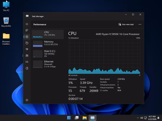Click the Ethernet mini graph thumbnail
This screenshot has width=162, height=121.
pos(38,64)
